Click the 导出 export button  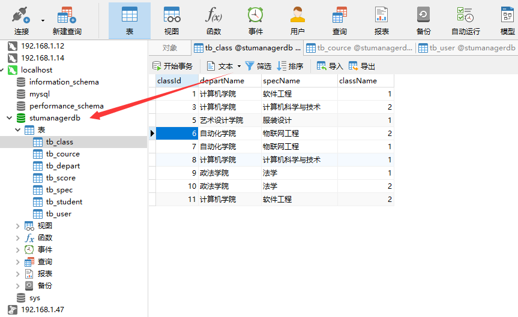362,67
